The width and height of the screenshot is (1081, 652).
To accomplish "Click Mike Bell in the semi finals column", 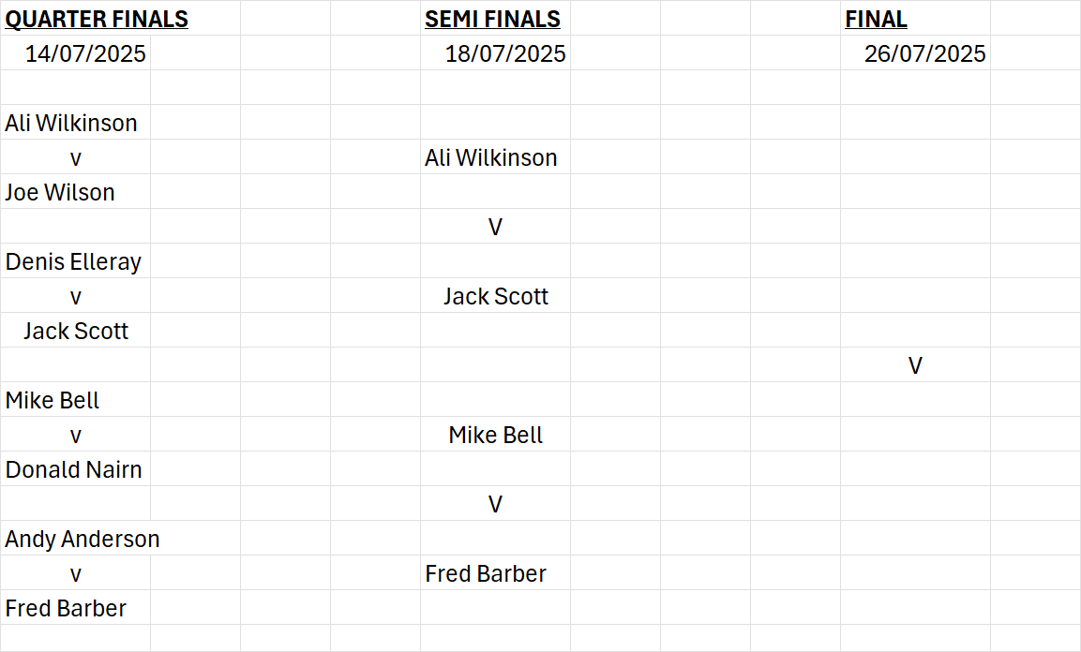I will pos(496,435).
